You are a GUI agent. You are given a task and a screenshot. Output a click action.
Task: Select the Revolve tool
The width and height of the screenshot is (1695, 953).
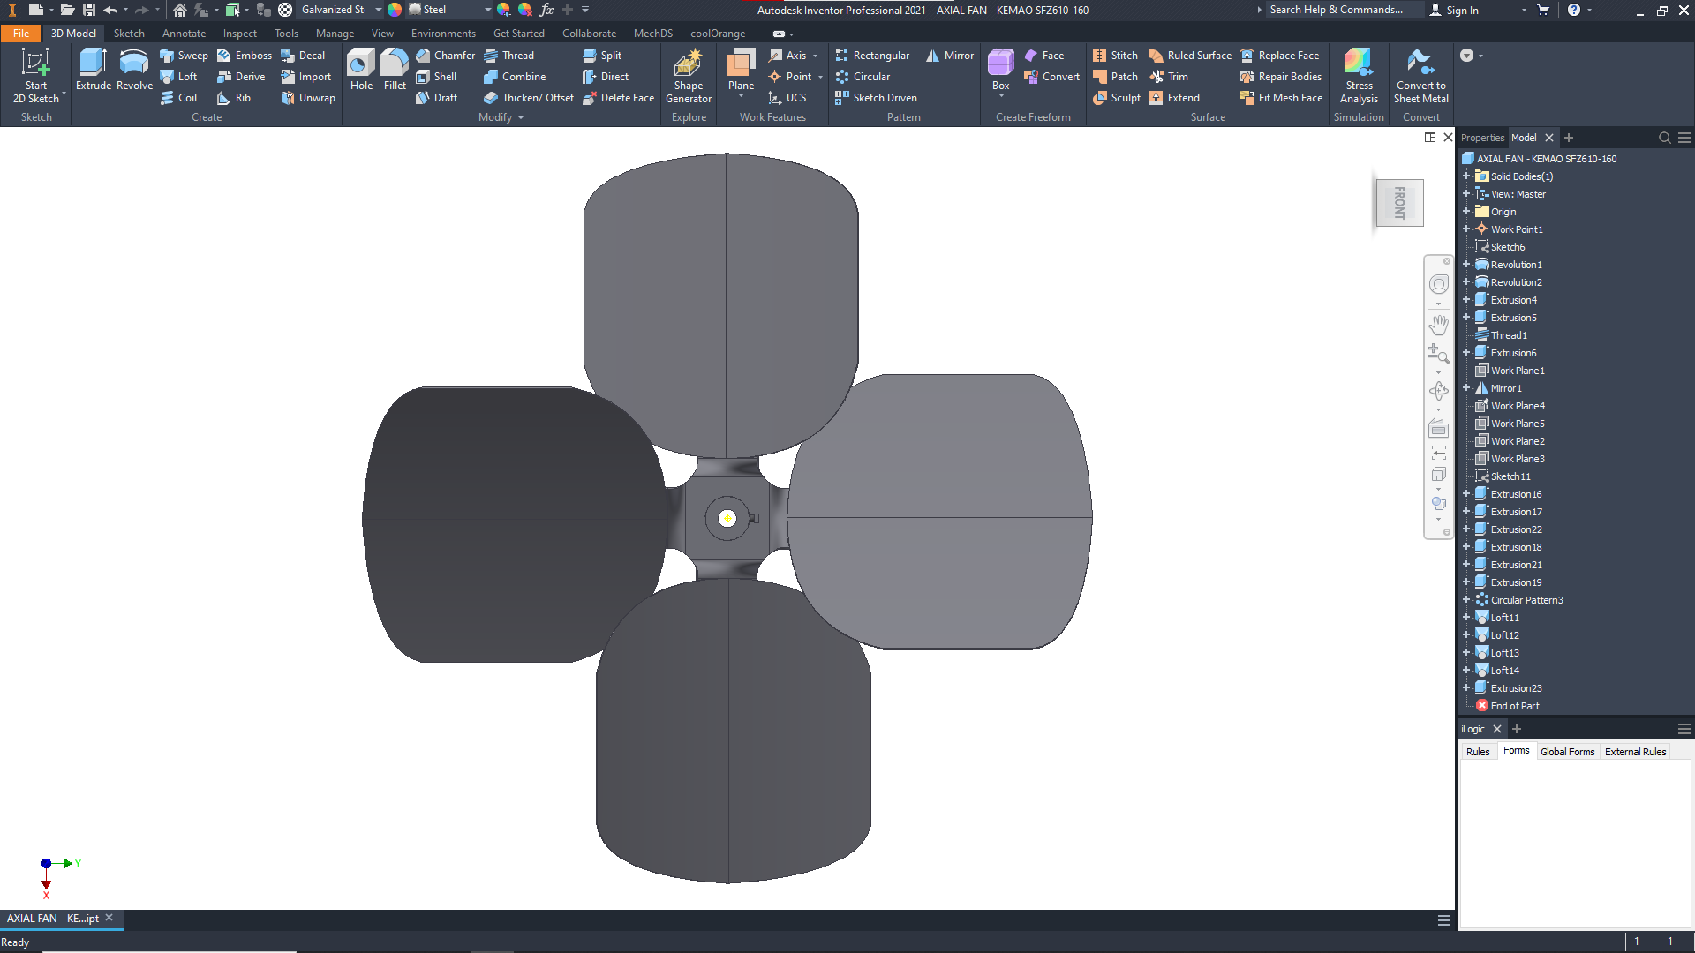(134, 70)
